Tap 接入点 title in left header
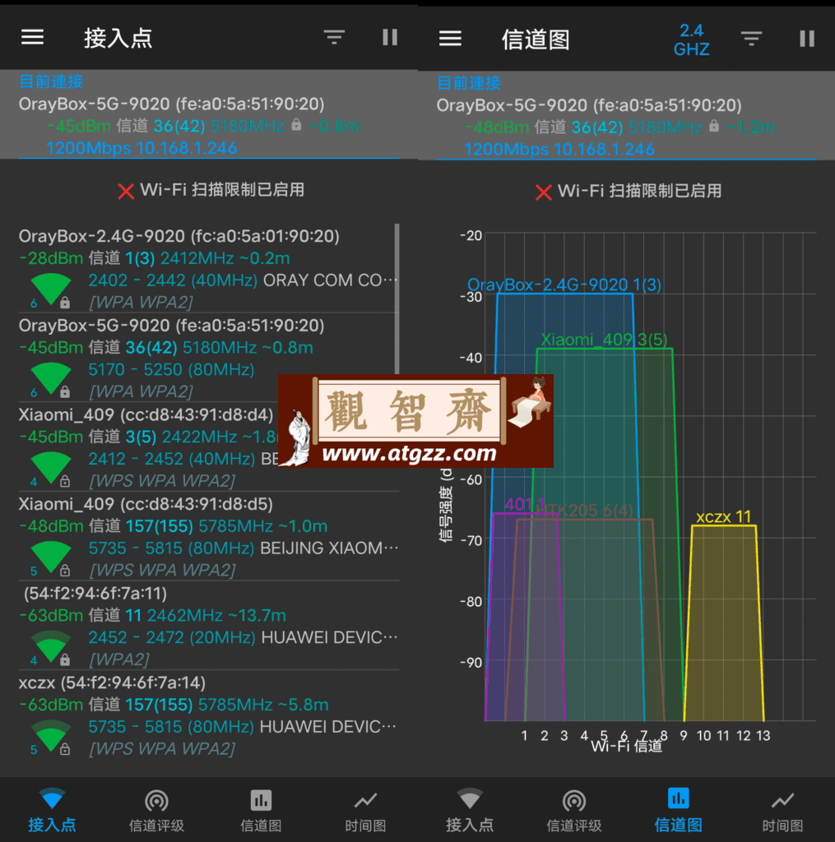Image resolution: width=835 pixels, height=842 pixels. click(x=118, y=38)
